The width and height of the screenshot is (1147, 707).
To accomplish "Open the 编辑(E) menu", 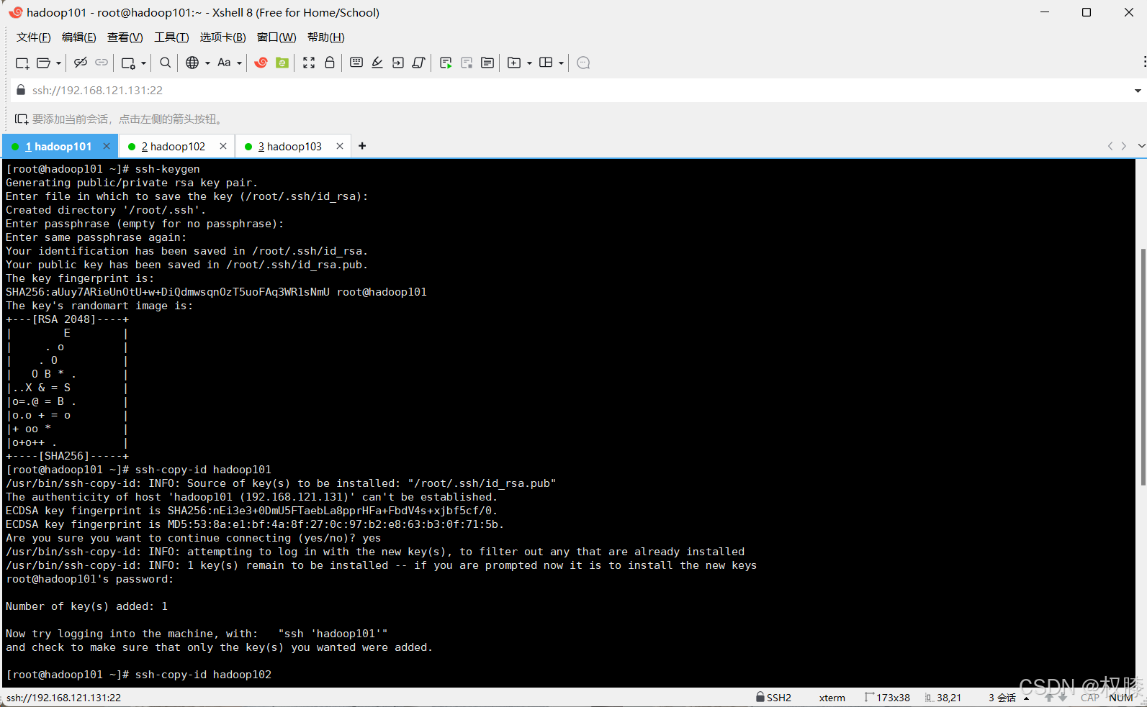I will click(78, 37).
